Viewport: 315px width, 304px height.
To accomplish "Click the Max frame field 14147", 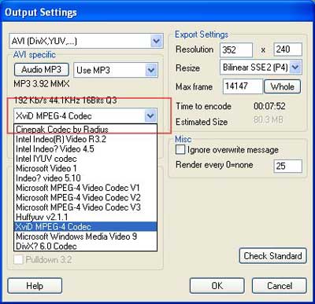I will (x=243, y=86).
